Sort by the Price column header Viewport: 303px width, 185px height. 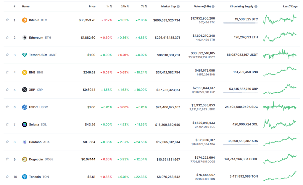point(92,7)
